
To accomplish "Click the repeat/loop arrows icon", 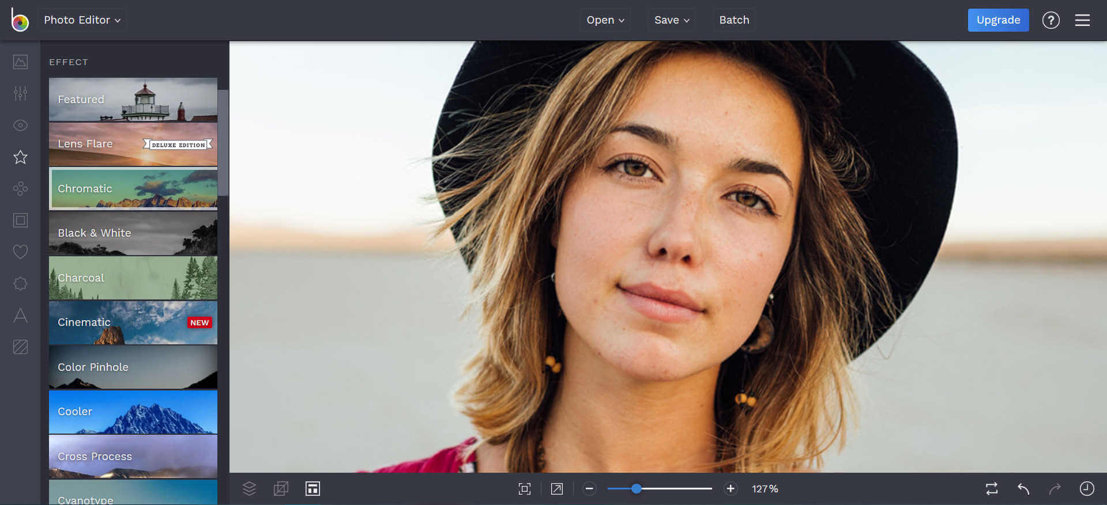I will [x=992, y=489].
